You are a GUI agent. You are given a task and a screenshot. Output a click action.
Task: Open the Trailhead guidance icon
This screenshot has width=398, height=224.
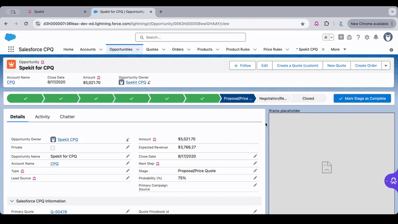pyautogui.click(x=350, y=37)
